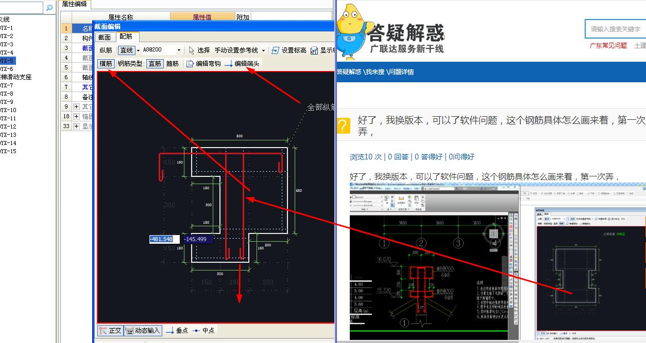The image size is (646, 343).
Task: Expand property row 33
Action: tap(76, 126)
